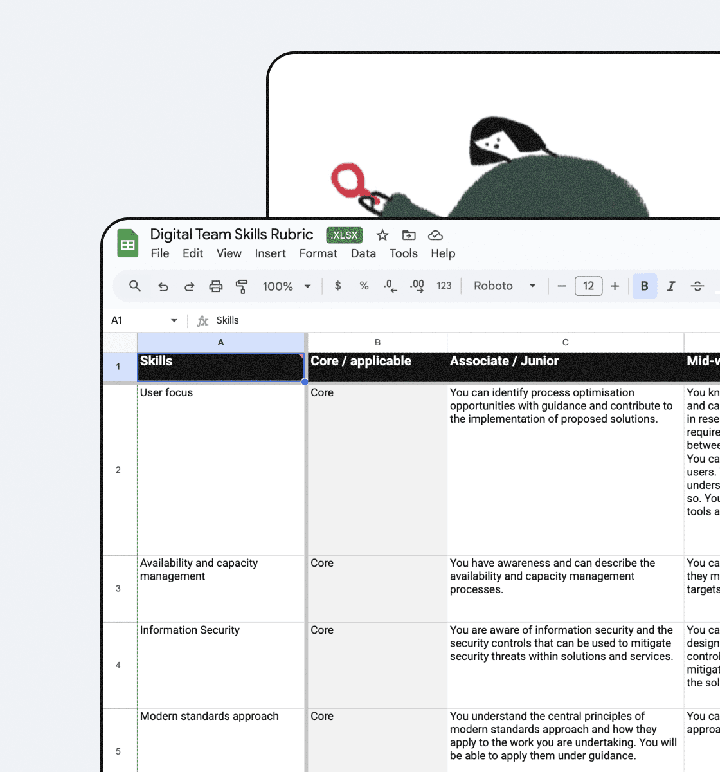
Task: Click the cell describing availability and capacity processes
Action: 566,589
